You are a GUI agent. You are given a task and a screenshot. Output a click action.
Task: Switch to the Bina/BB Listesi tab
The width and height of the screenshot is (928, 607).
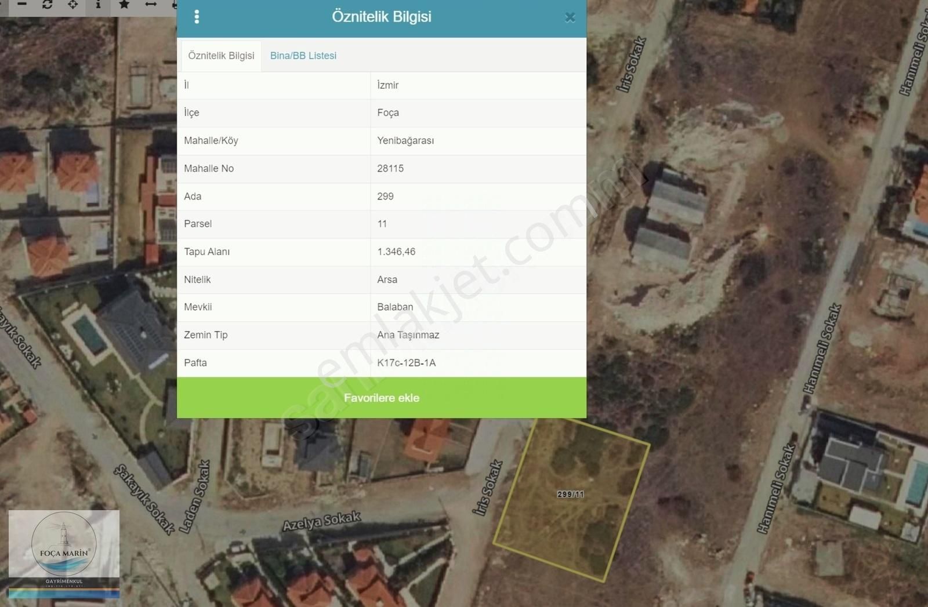[303, 56]
